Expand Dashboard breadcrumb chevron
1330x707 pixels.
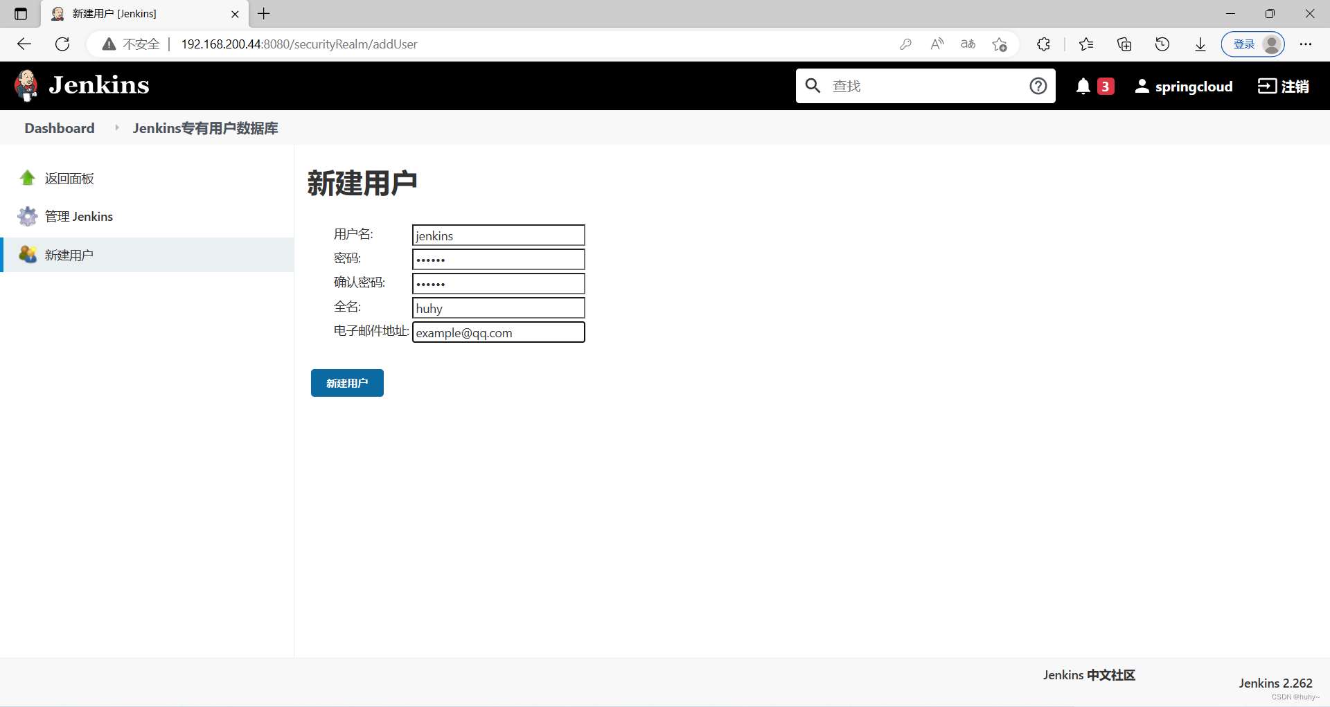116,127
